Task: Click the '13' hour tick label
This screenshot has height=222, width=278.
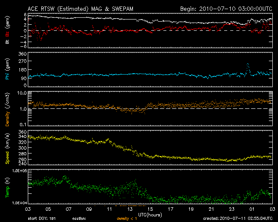Action: pos(130,209)
